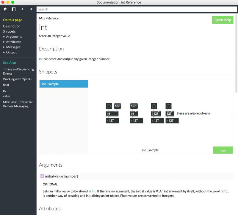
Task: Click the 'initial-value [number]' argument row
Action: (136, 176)
